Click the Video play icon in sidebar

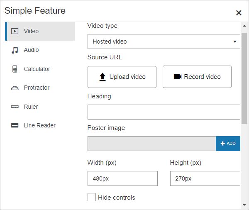15,31
